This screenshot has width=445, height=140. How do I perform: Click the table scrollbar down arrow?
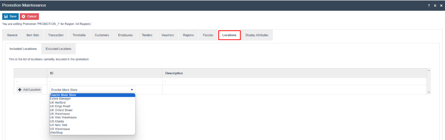(428, 92)
